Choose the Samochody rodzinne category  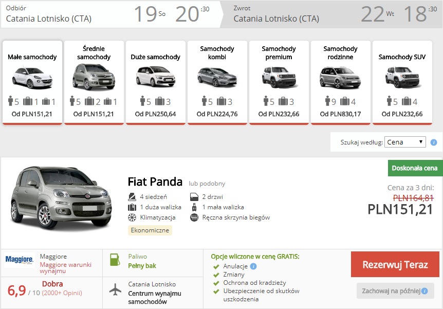coord(340,82)
